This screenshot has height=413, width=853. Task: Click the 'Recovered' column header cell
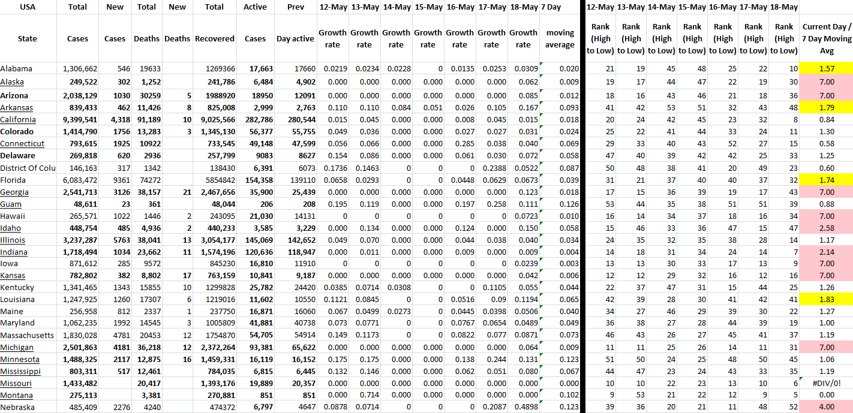coord(214,38)
